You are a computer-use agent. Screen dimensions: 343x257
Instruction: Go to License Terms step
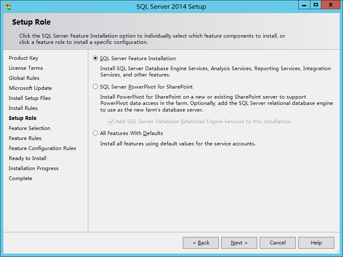coord(26,68)
